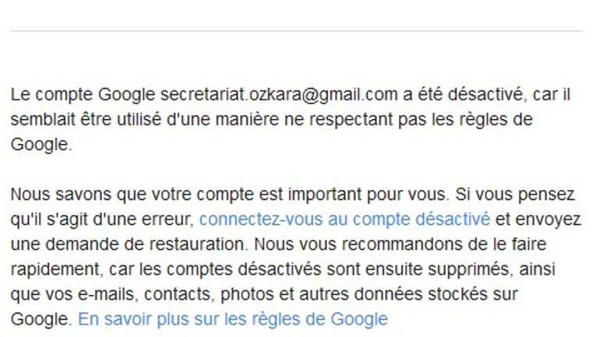Open the "connectez-vous au compte désactivé" link
Viewport: 600px width, 337px height.
pyautogui.click(x=344, y=219)
